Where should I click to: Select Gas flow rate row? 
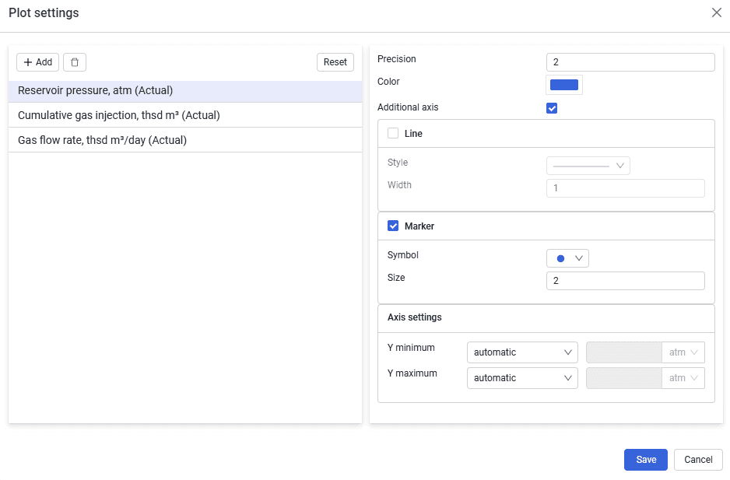click(x=185, y=140)
